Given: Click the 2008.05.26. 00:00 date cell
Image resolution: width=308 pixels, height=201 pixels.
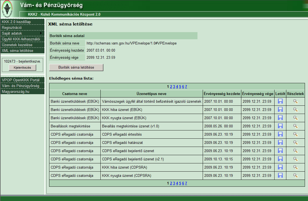Looking at the screenshot, I should click(222, 126).
